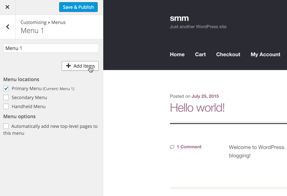Enable the Secondary Menu location checkbox
This screenshot has height=196, width=287.
(x=6, y=97)
